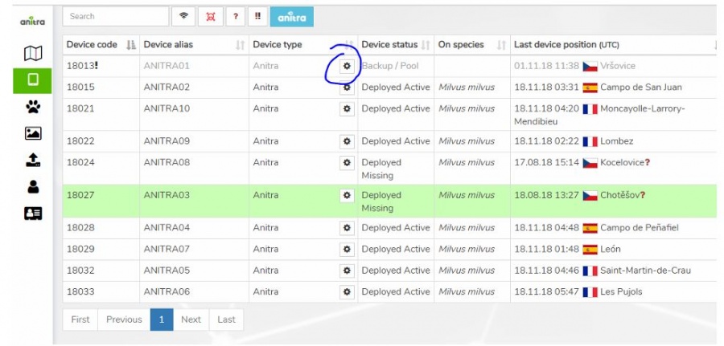Image resolution: width=724 pixels, height=346 pixels.
Task: Select the Devices tablet icon in sidebar
Action: tap(33, 80)
